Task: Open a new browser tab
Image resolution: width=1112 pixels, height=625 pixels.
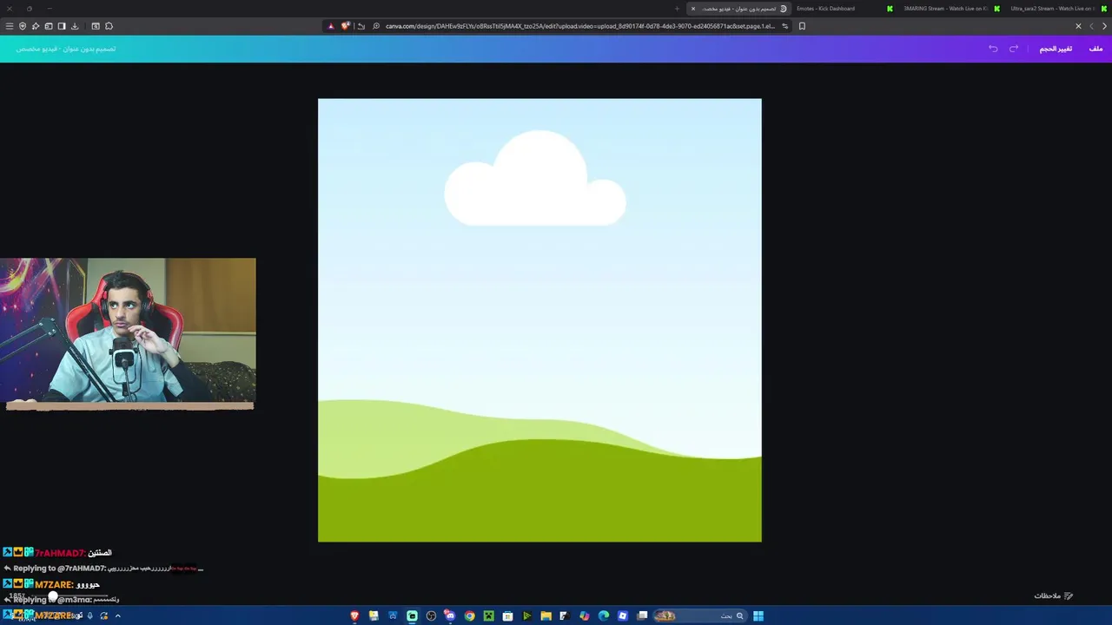Action: point(677,9)
